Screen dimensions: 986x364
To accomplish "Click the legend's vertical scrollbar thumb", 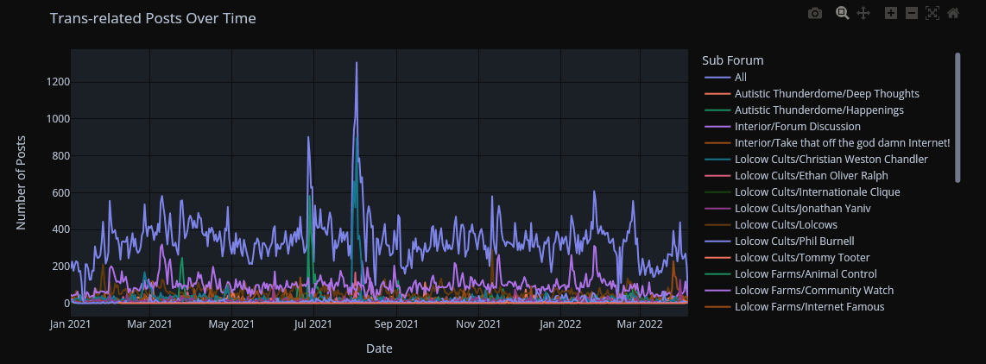I will coord(958,117).
